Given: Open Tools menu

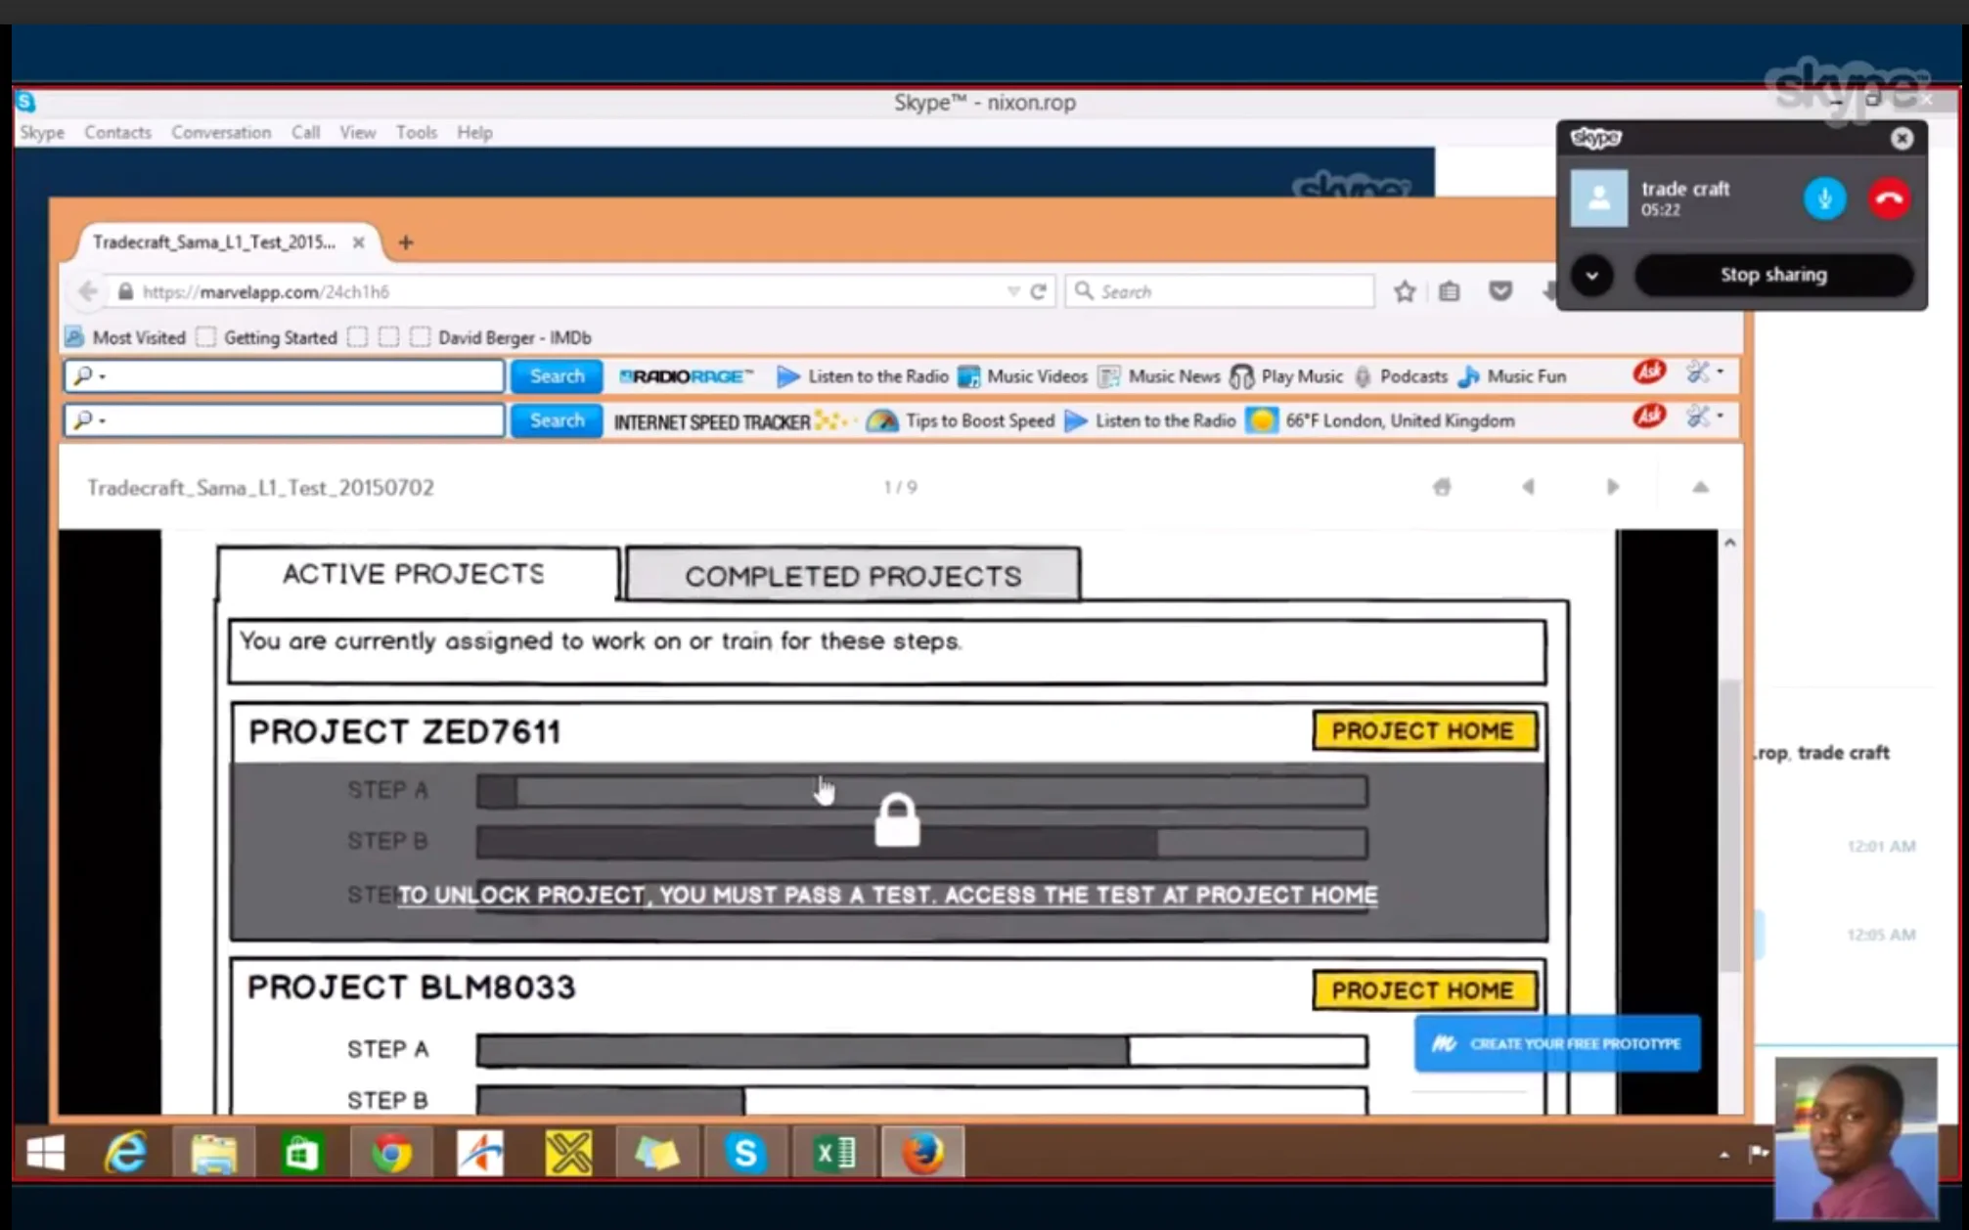Looking at the screenshot, I should point(416,132).
